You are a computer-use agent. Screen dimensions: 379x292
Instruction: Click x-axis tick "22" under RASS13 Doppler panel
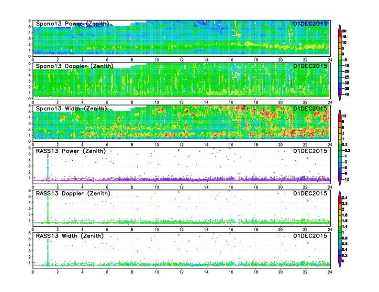coord(305,229)
